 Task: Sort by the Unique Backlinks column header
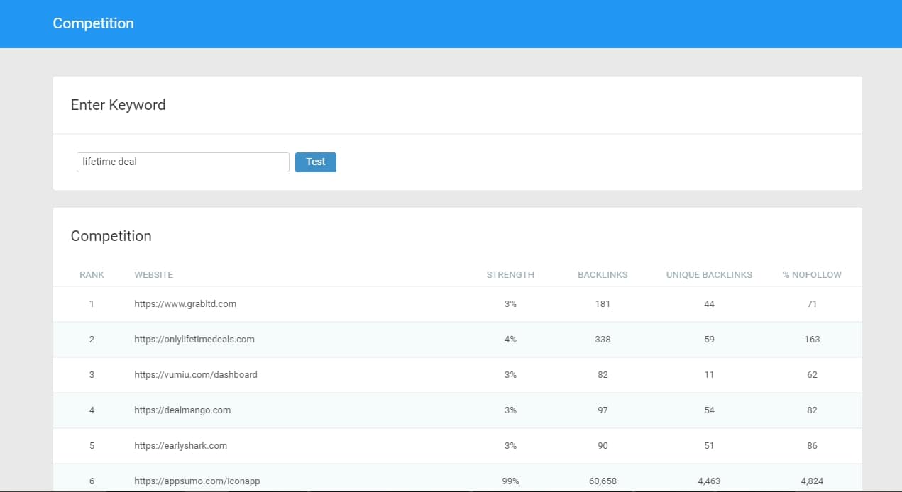(x=709, y=275)
